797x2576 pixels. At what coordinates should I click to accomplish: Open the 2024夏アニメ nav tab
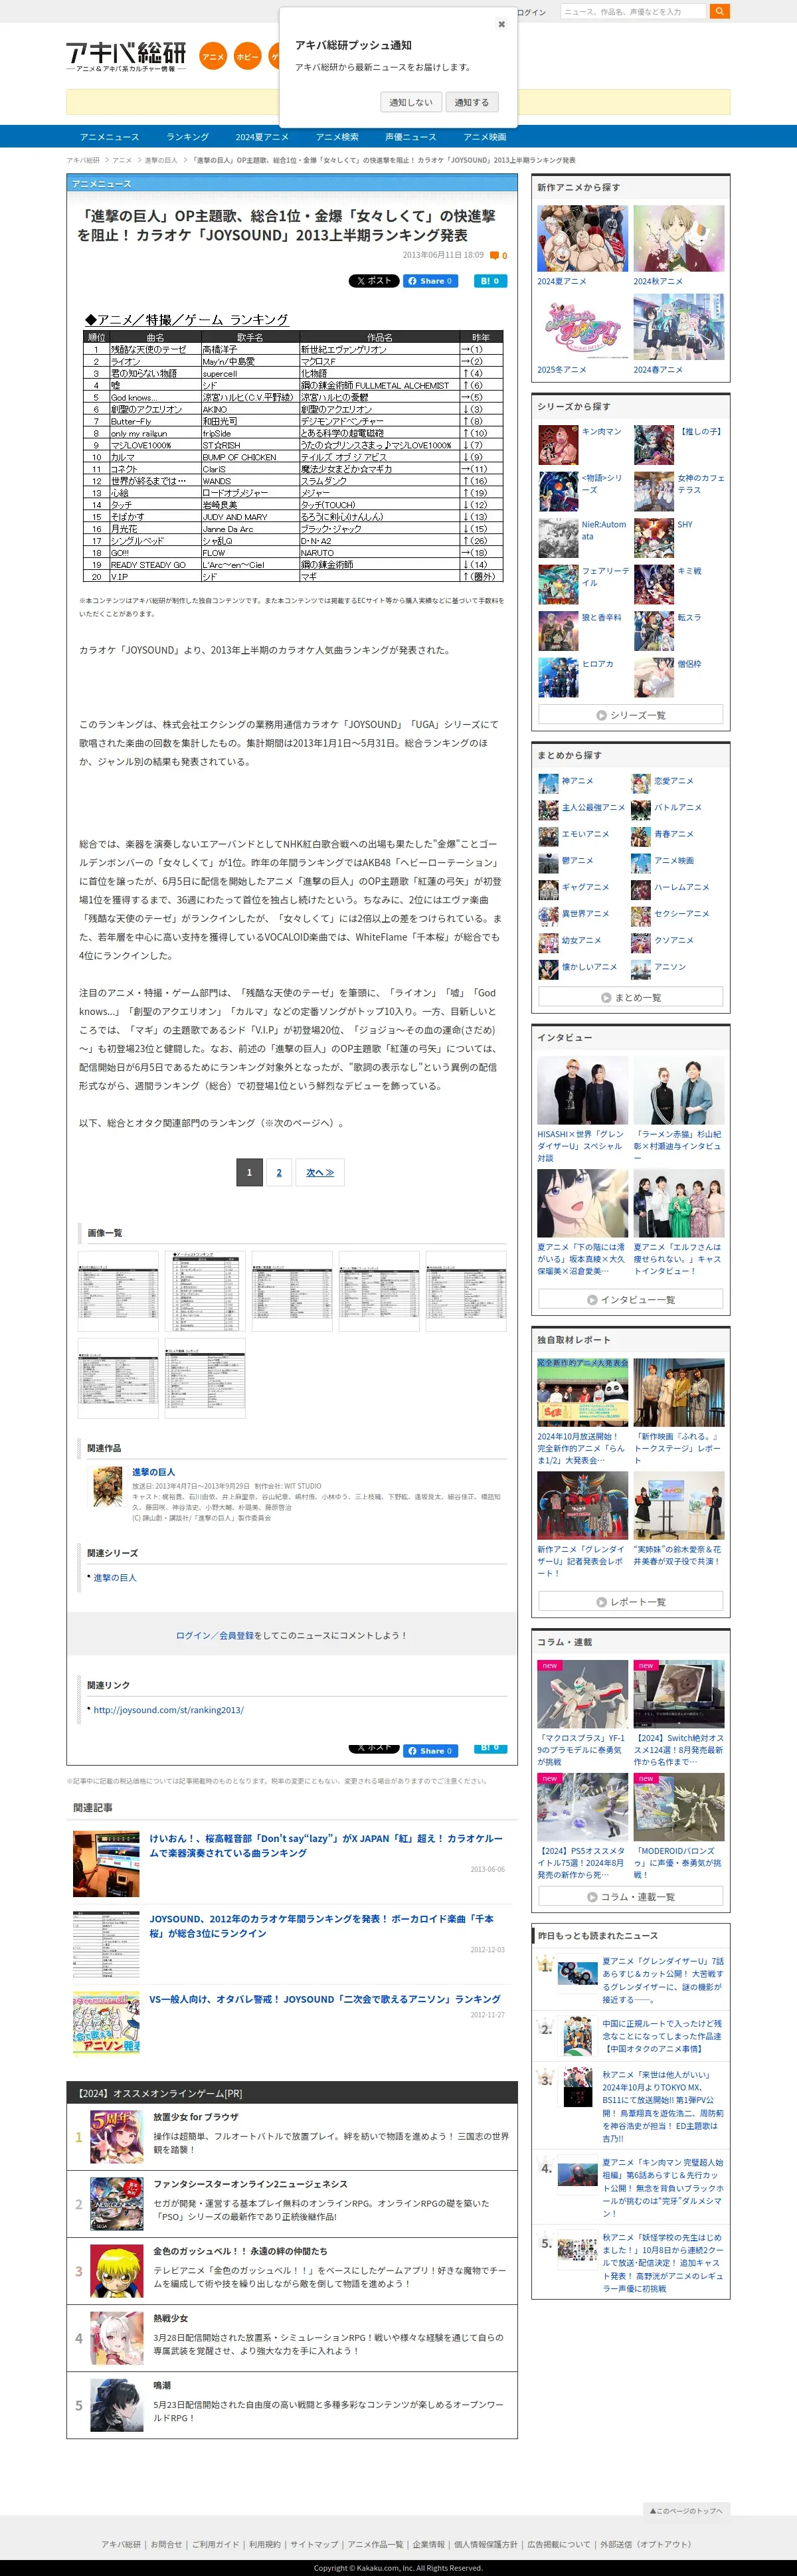[x=262, y=137]
